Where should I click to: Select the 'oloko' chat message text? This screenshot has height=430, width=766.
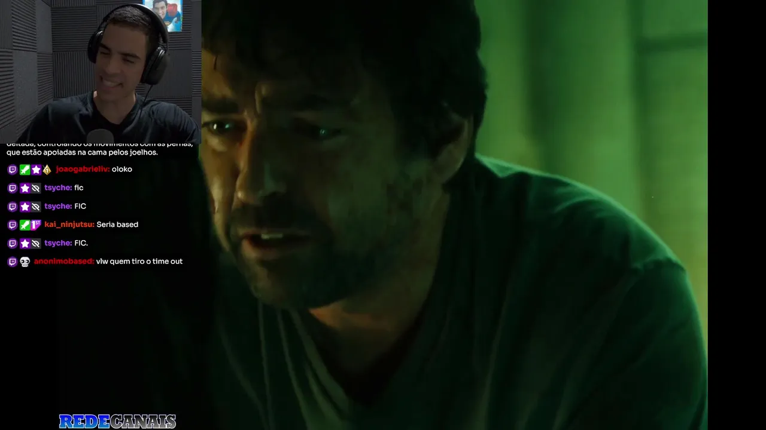122,169
